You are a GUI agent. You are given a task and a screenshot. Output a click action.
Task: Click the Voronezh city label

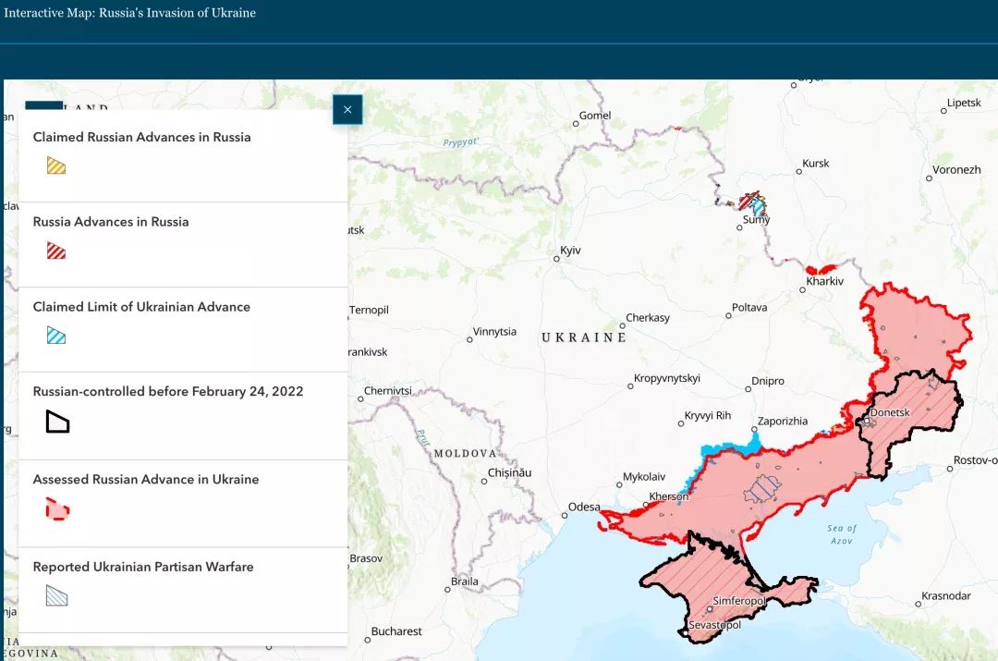[956, 169]
